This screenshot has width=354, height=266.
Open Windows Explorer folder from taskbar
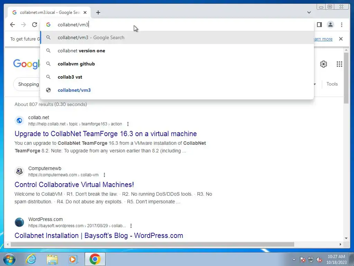click(52, 259)
